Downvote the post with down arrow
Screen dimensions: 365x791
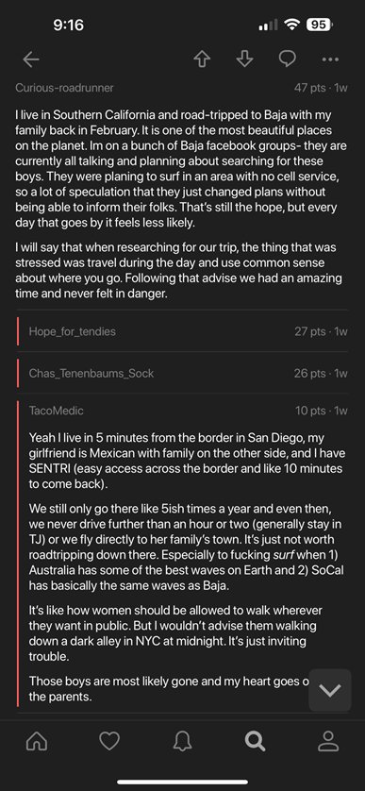point(244,59)
